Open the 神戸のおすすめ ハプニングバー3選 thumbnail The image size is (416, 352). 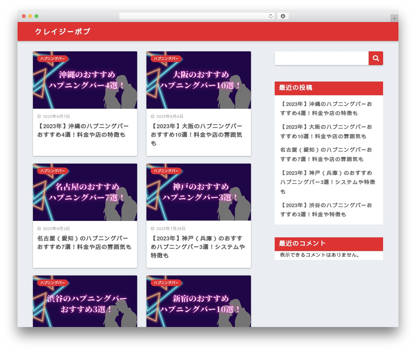[x=199, y=192]
